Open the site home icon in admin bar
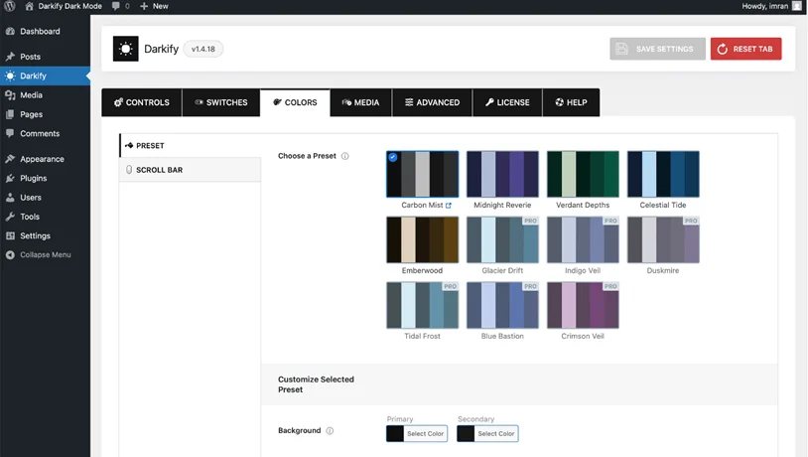Screen dimensions: 808x457 [x=30, y=6]
